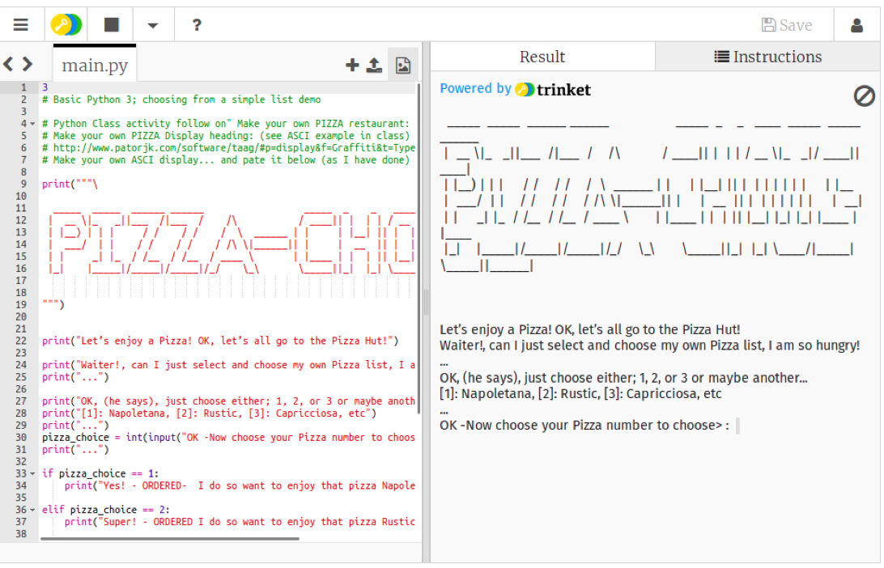Image resolution: width=884 pixels, height=568 pixels.
Task: Collapse the elif block at line 36
Action: [x=32, y=510]
